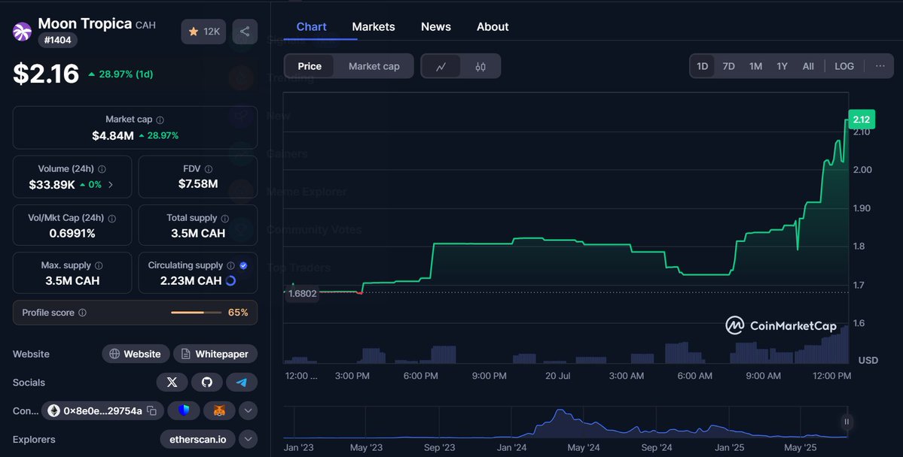Open the share icon button
The image size is (903, 457).
pyautogui.click(x=245, y=32)
